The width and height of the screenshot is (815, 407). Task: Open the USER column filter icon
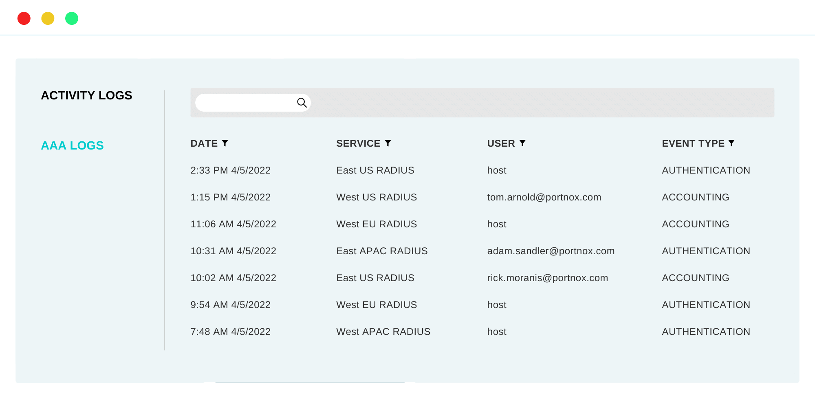coord(522,143)
